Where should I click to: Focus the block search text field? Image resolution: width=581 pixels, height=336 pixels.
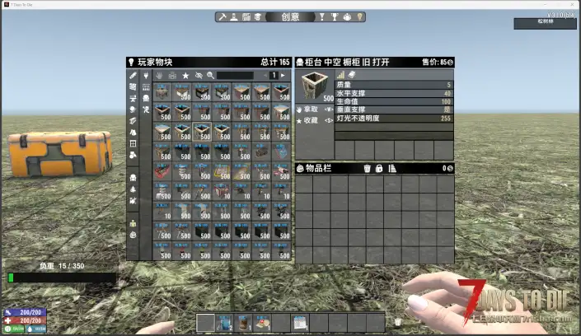(236, 76)
